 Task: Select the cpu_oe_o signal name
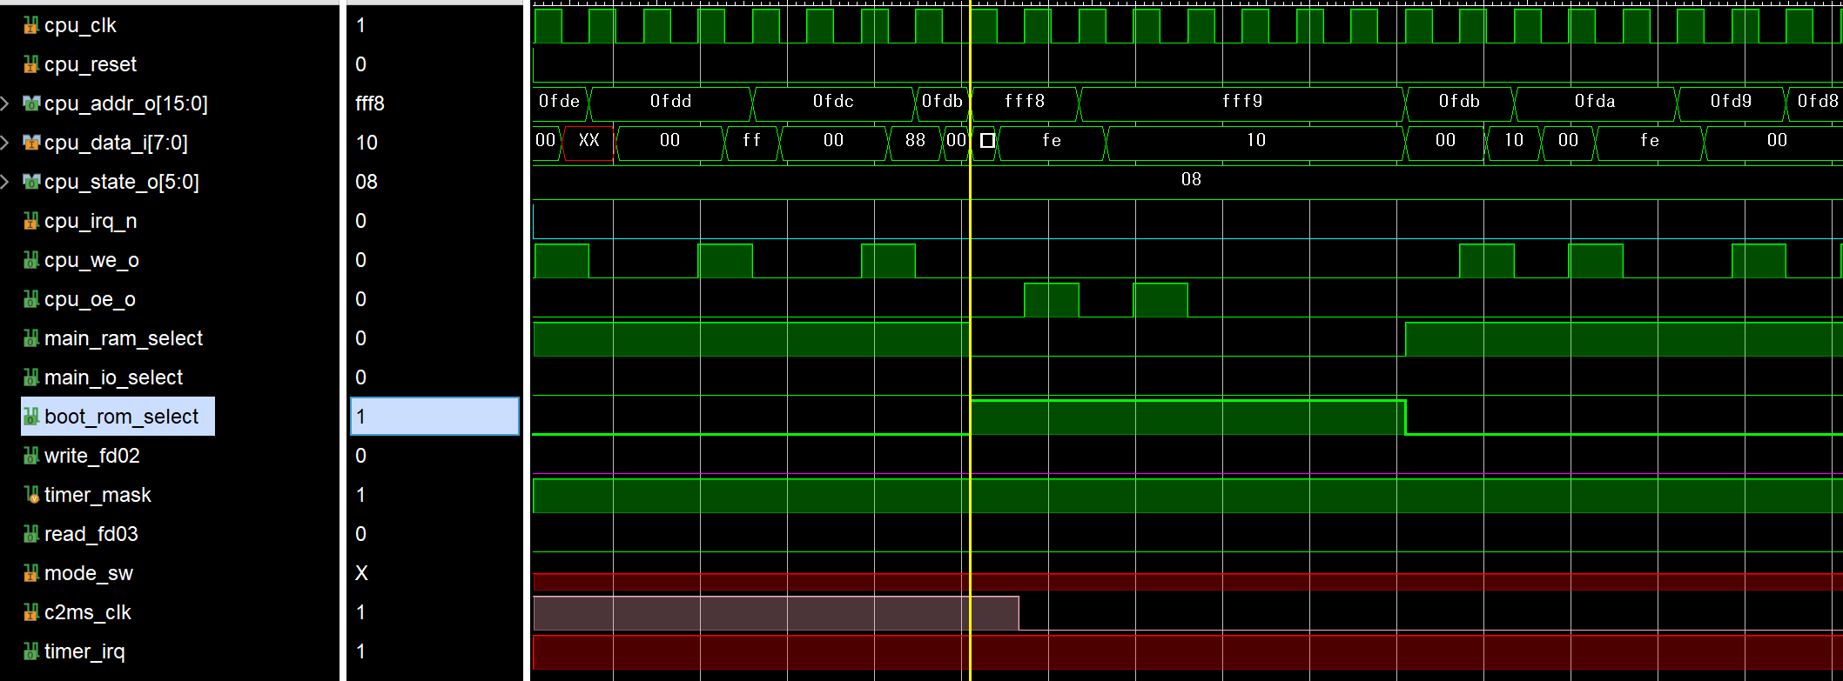click(x=90, y=299)
